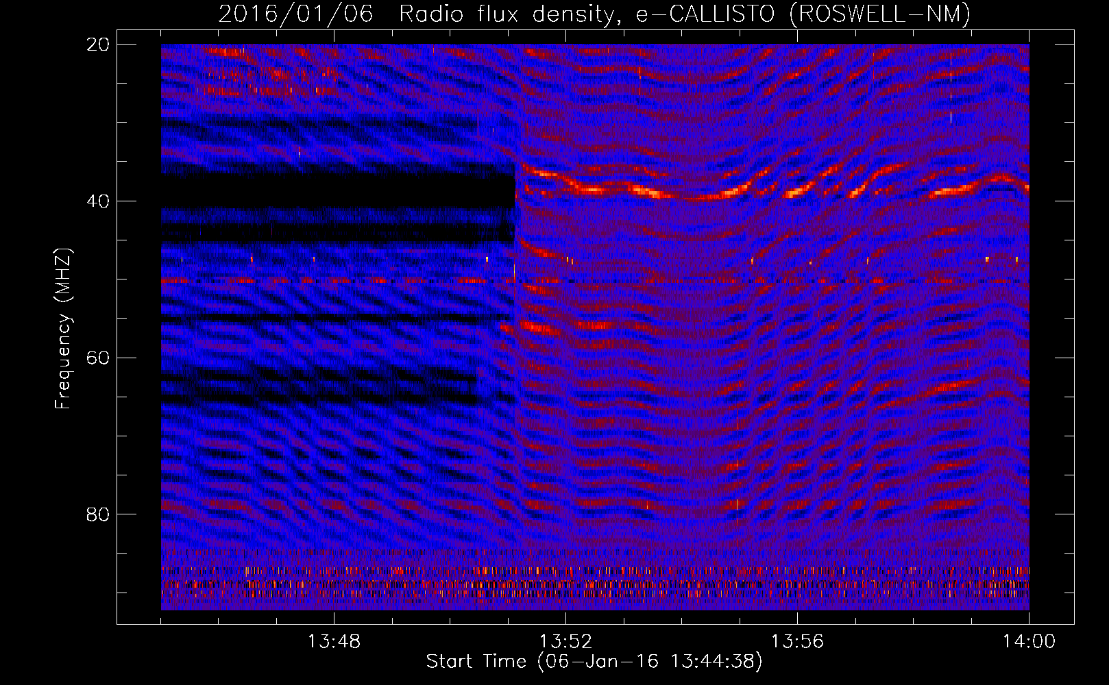1109x685 pixels.
Task: Click the 'Frequency (MHZ)' axis label
Action: (x=63, y=329)
